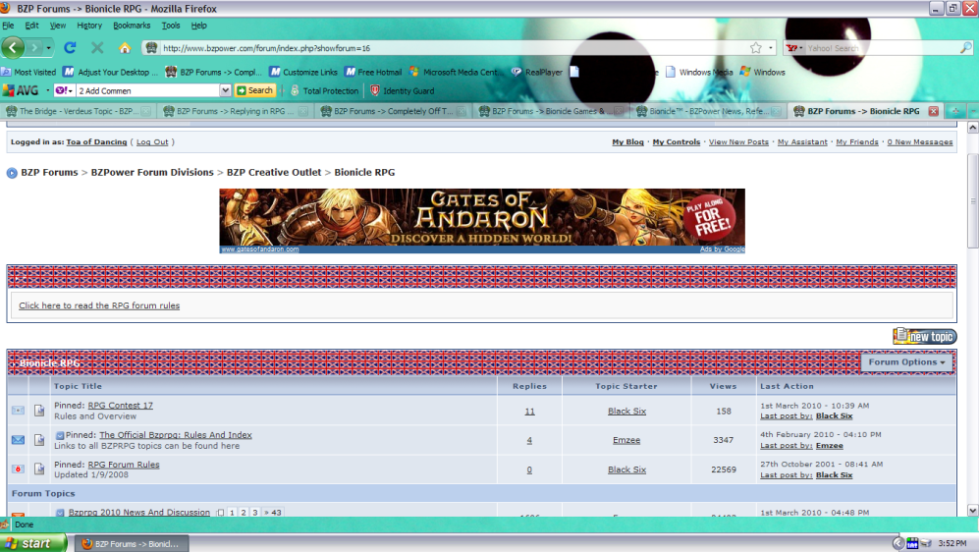Click the system tray clock 3:52 PM
Screen dimensions: 979x552
pos(952,544)
